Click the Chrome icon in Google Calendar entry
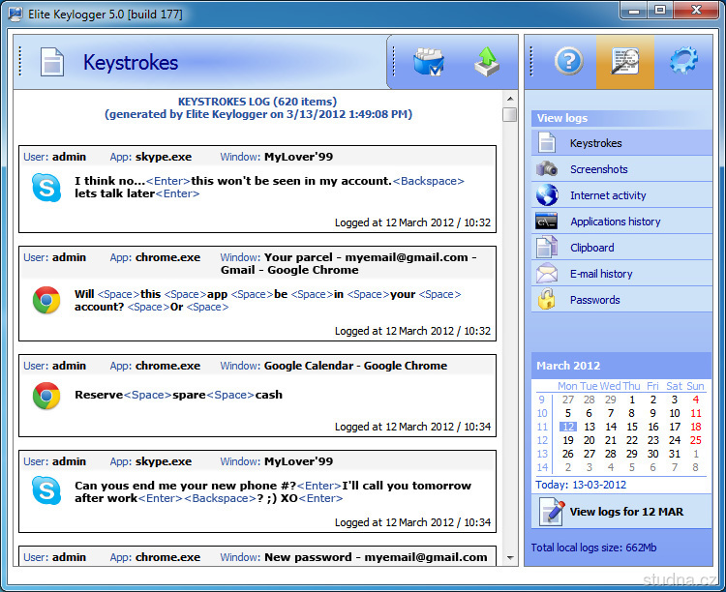This screenshot has height=592, width=726. 45,396
